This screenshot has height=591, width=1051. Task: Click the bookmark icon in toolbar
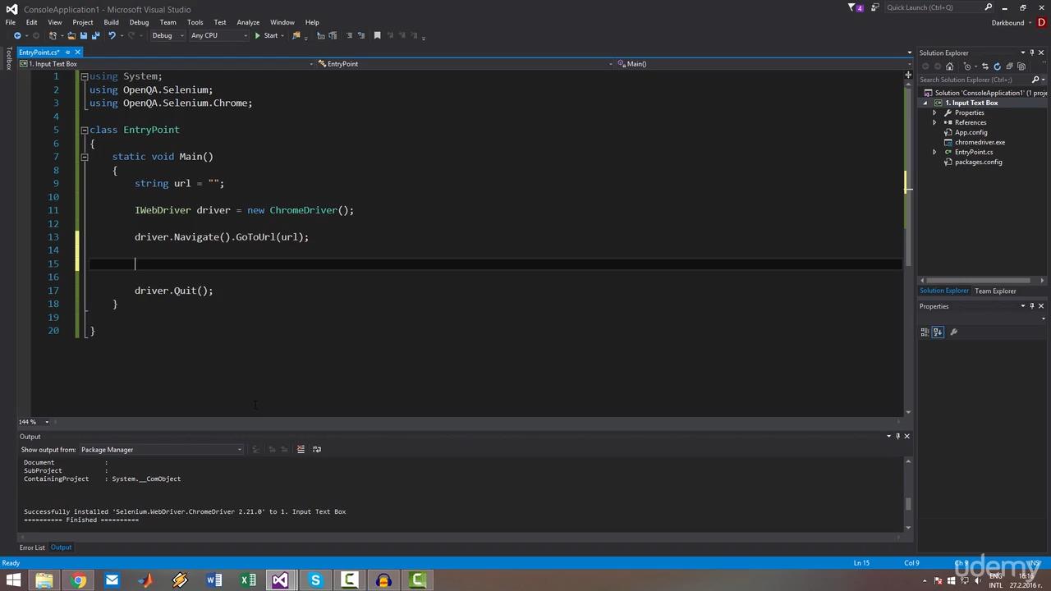[x=377, y=35]
